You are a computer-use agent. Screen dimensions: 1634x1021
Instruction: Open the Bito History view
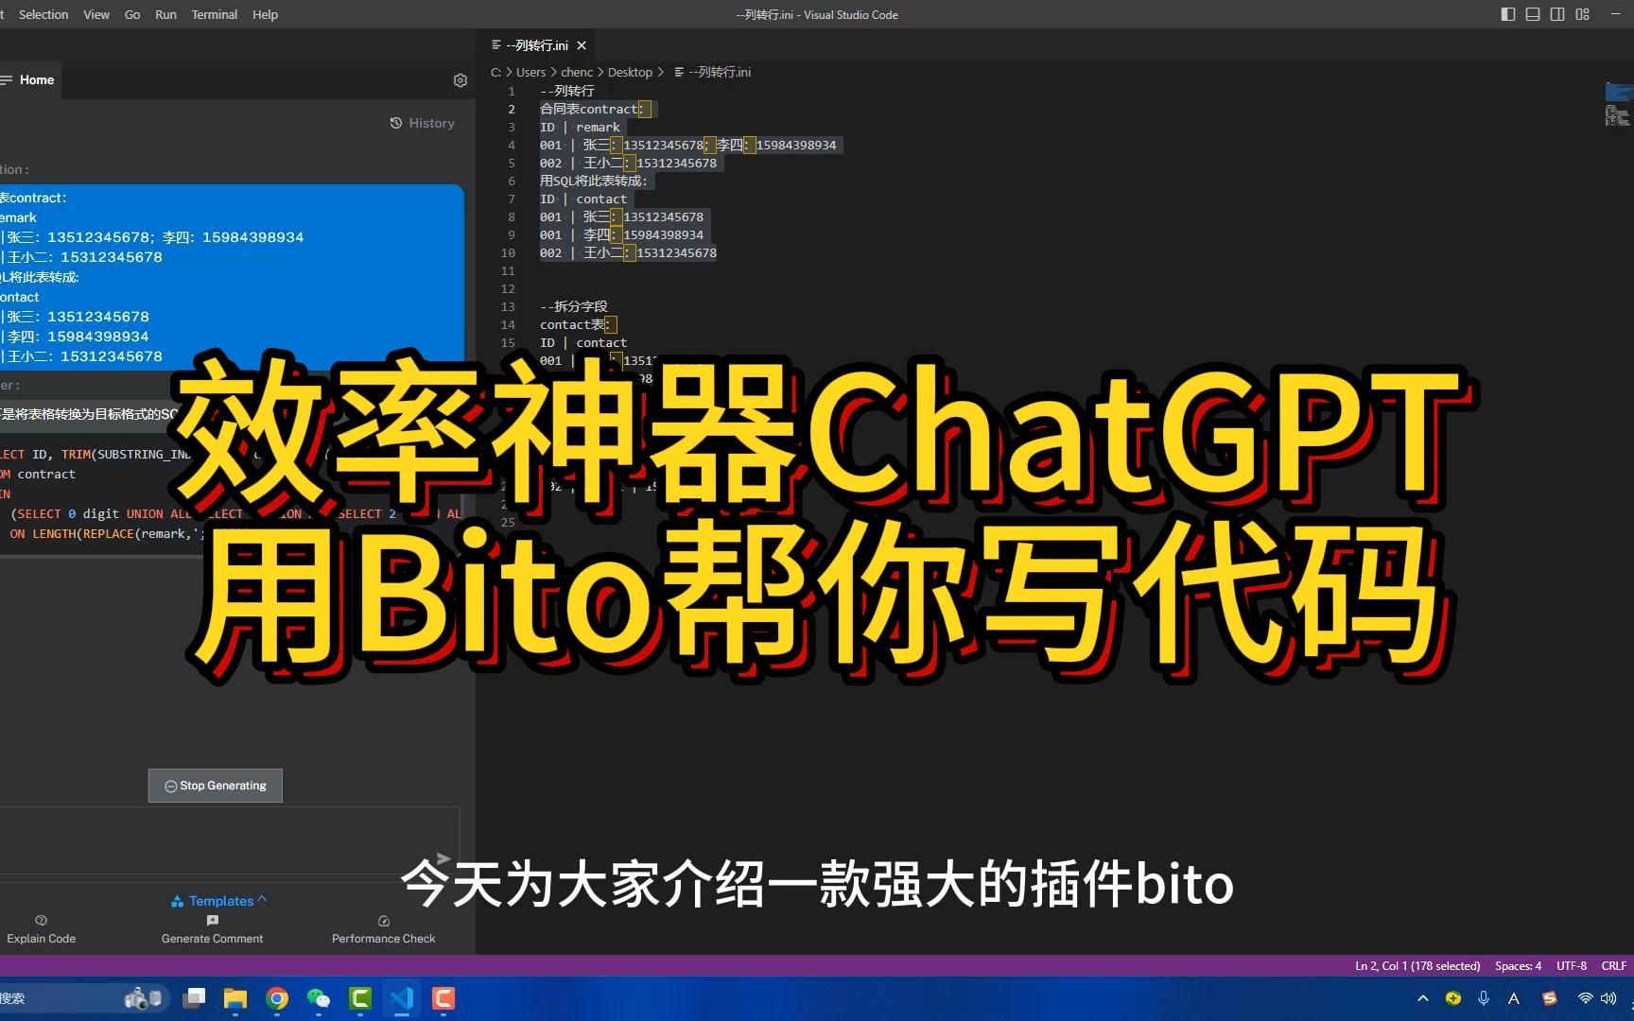coord(422,123)
